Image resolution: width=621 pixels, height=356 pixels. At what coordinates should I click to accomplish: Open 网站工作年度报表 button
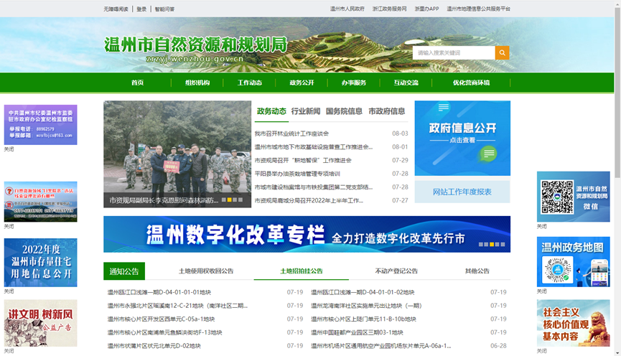click(462, 192)
